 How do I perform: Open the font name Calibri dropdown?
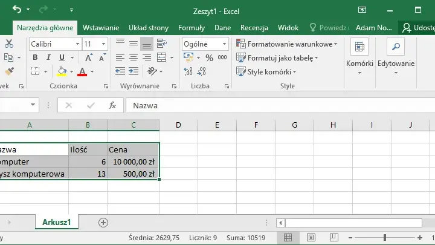coord(78,44)
